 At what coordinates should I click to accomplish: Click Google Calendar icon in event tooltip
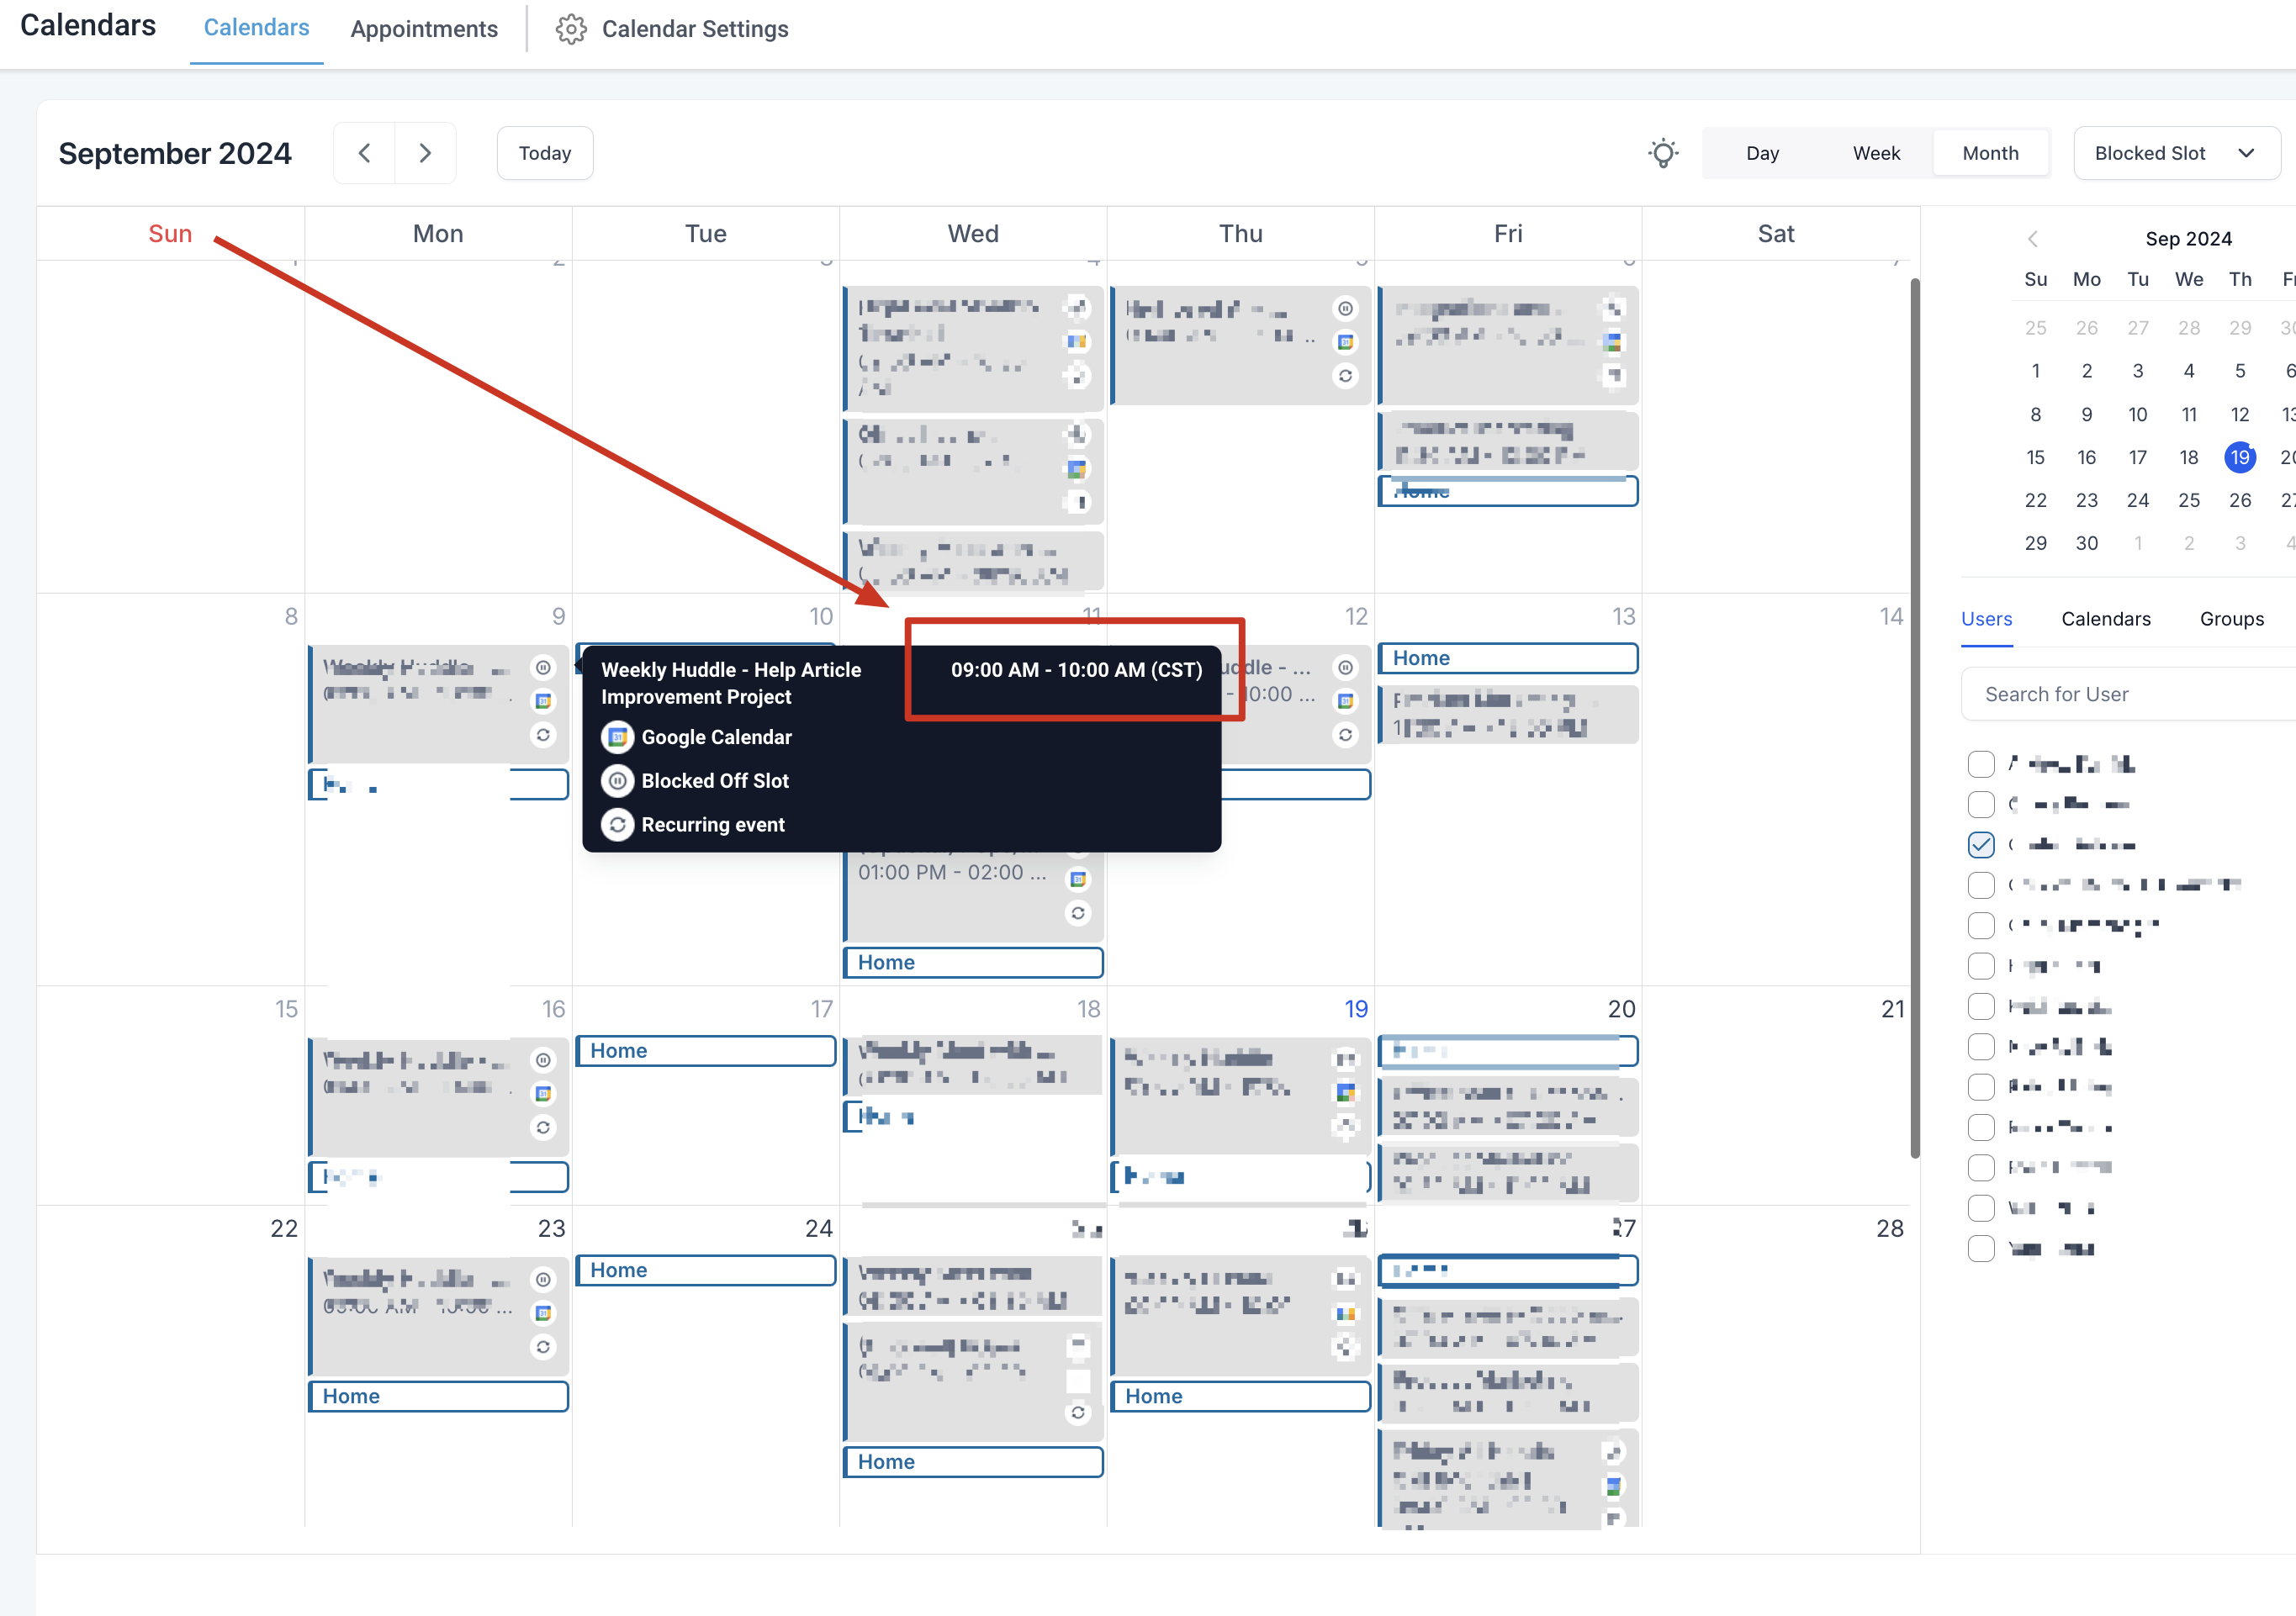[617, 737]
